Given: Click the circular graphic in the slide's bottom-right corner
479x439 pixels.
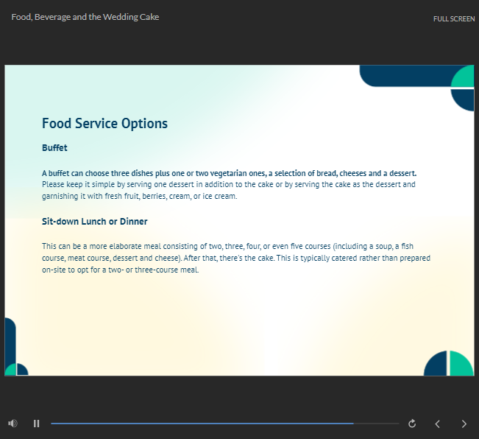Looking at the screenshot, I should tap(449, 364).
